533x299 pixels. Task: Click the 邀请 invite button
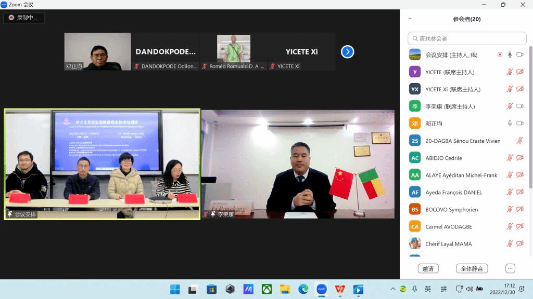(x=428, y=268)
